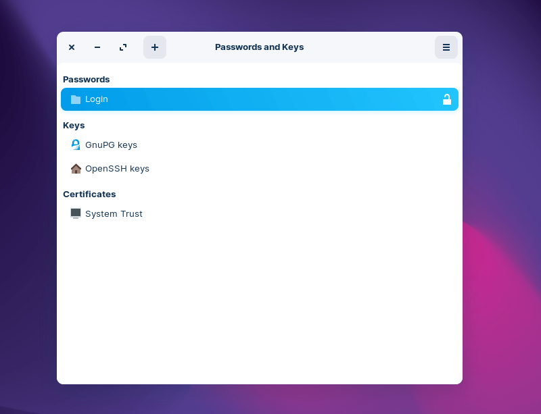Click the OpenSSH keys house icon

click(x=76, y=168)
